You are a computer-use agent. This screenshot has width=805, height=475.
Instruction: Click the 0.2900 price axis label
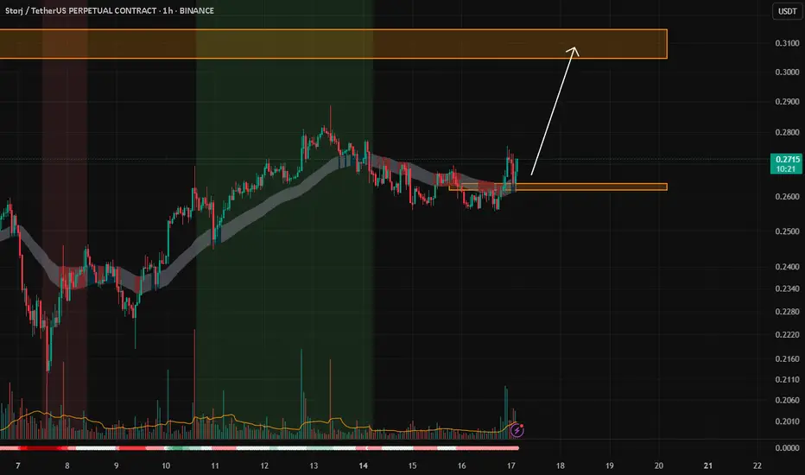tap(787, 102)
